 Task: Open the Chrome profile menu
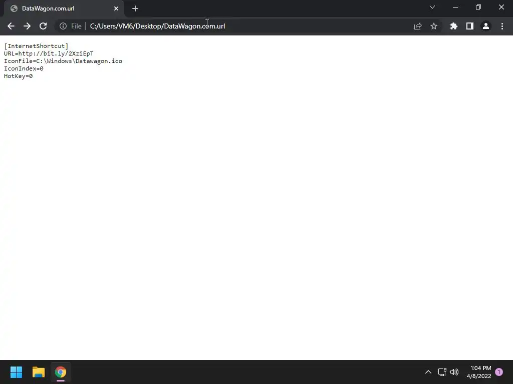tap(486, 26)
